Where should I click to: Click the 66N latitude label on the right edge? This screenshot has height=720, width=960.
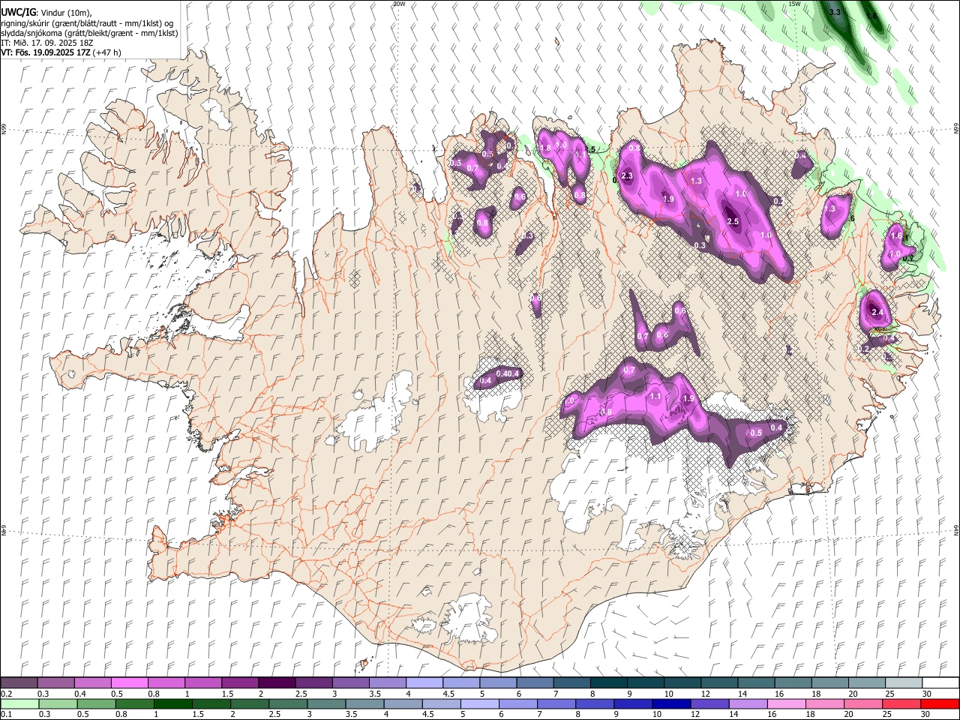click(x=956, y=129)
